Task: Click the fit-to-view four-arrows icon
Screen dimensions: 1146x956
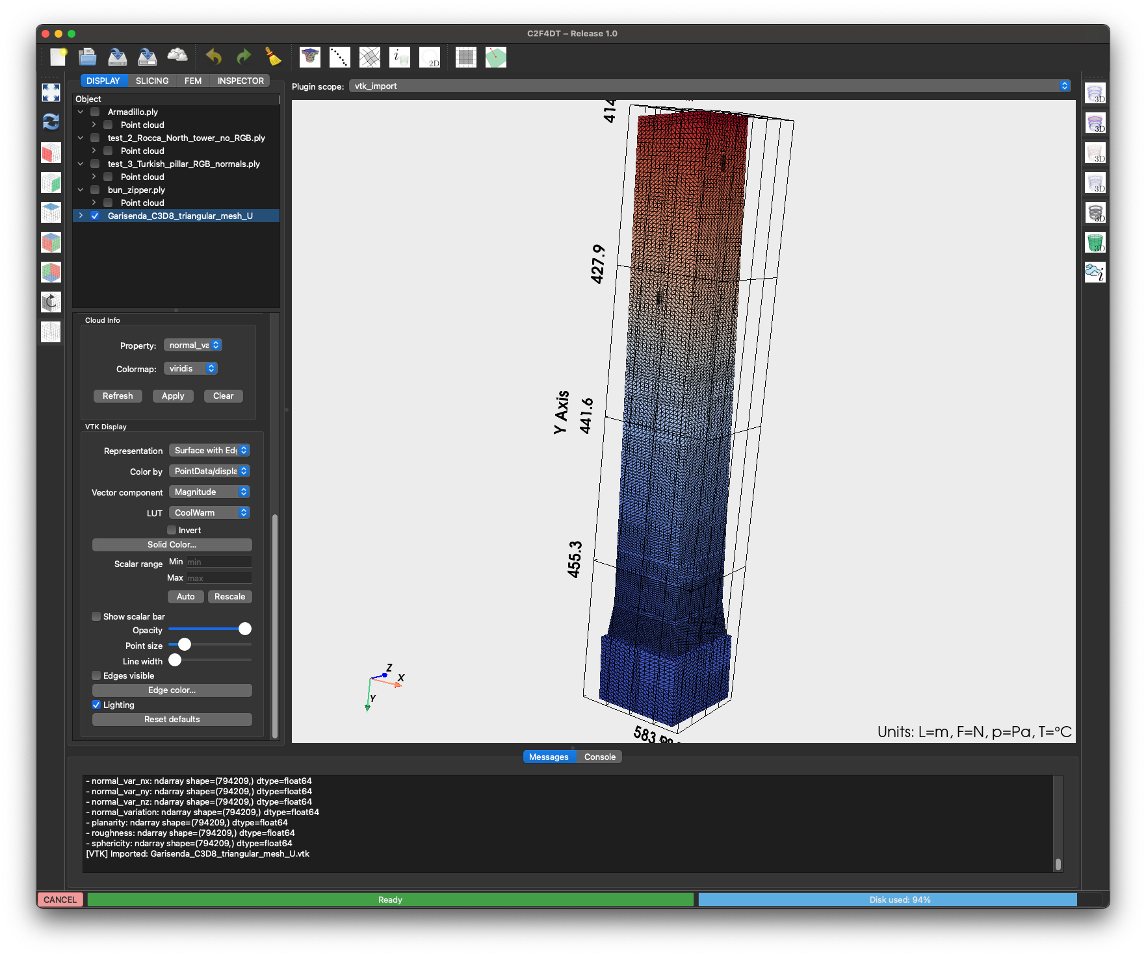Action: [x=51, y=92]
